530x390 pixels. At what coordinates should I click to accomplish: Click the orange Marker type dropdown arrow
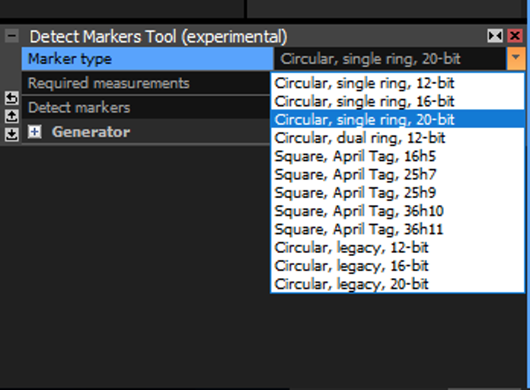coord(516,59)
